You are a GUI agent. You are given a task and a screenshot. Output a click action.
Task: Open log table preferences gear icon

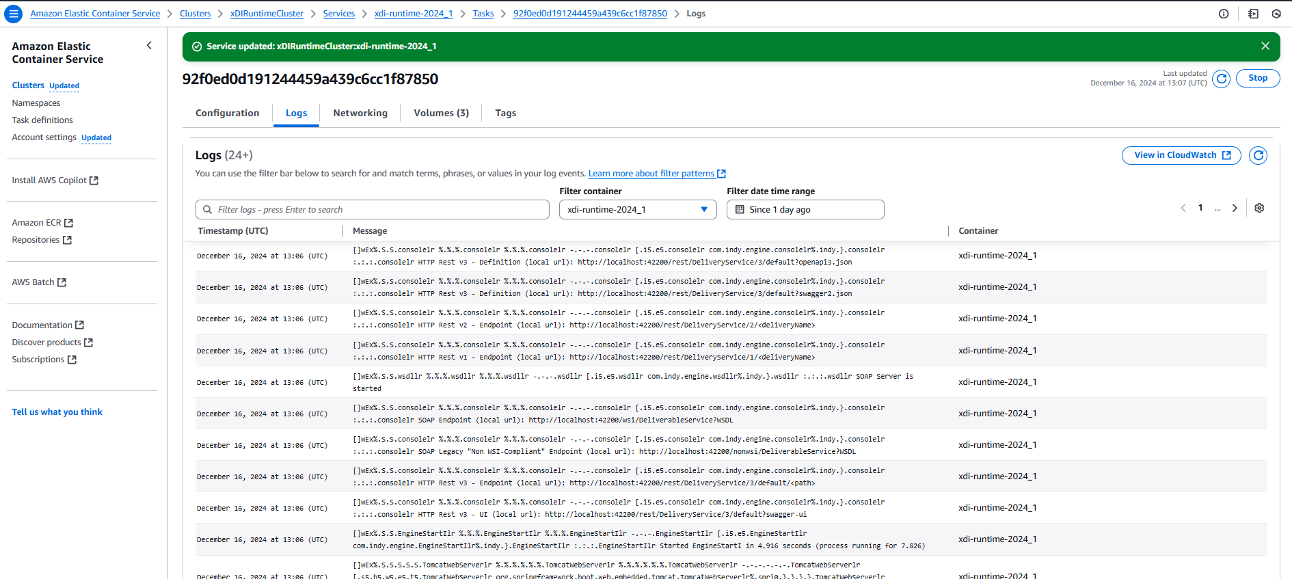pyautogui.click(x=1259, y=208)
